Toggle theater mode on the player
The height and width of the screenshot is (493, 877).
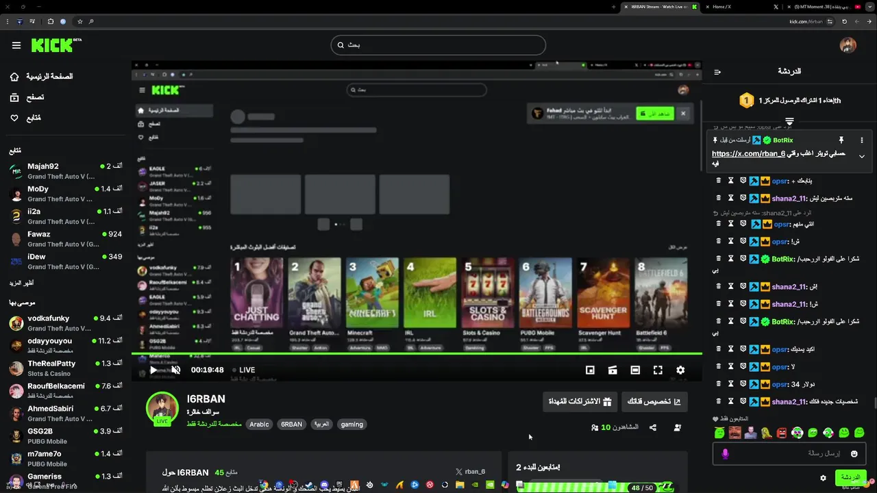point(635,370)
